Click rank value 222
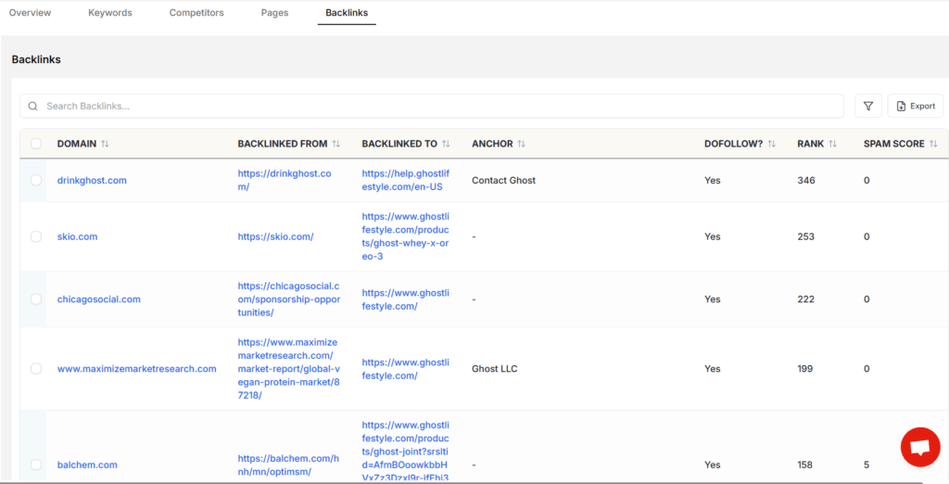Viewport: 949px width, 484px height. (806, 299)
